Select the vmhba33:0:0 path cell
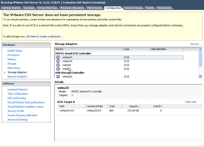Screen dimensions: 204x147 coord(67,111)
